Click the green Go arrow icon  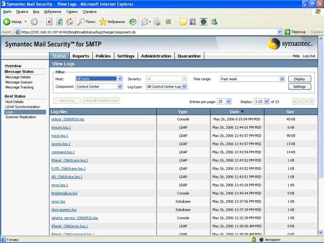tap(287, 32)
